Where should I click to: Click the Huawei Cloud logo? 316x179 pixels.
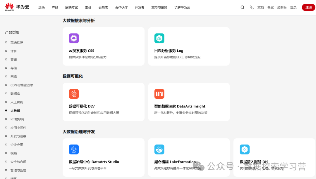pos(17,7)
